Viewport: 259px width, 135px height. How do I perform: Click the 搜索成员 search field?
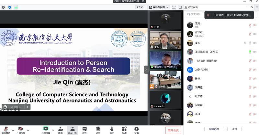click(x=195, y=14)
